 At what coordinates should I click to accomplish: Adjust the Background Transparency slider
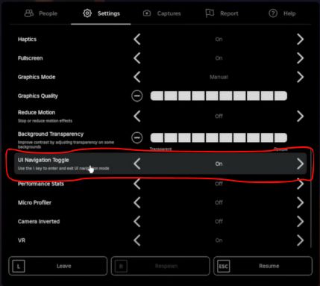(x=219, y=137)
